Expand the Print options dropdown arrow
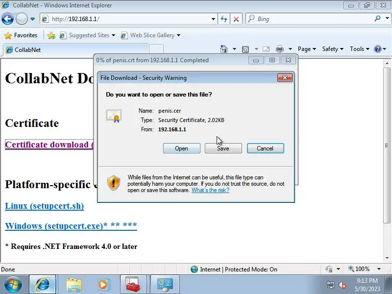Image resolution: width=392 pixels, height=294 pixels. click(x=290, y=49)
